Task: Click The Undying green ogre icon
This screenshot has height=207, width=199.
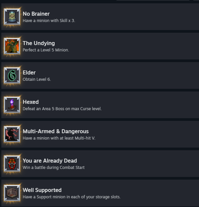Action: tap(12, 46)
